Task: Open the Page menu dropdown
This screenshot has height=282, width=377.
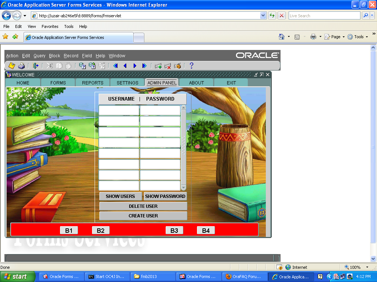Action: 334,37
